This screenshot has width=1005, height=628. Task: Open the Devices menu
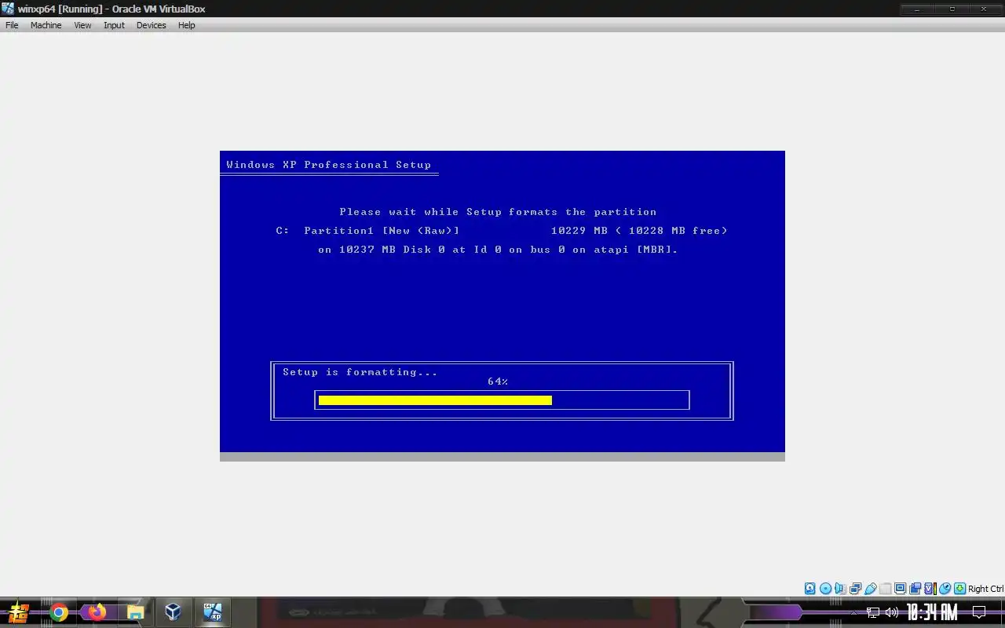tap(151, 25)
